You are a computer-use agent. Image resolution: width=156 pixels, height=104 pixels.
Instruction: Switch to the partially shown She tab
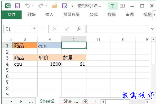[x=67, y=101]
